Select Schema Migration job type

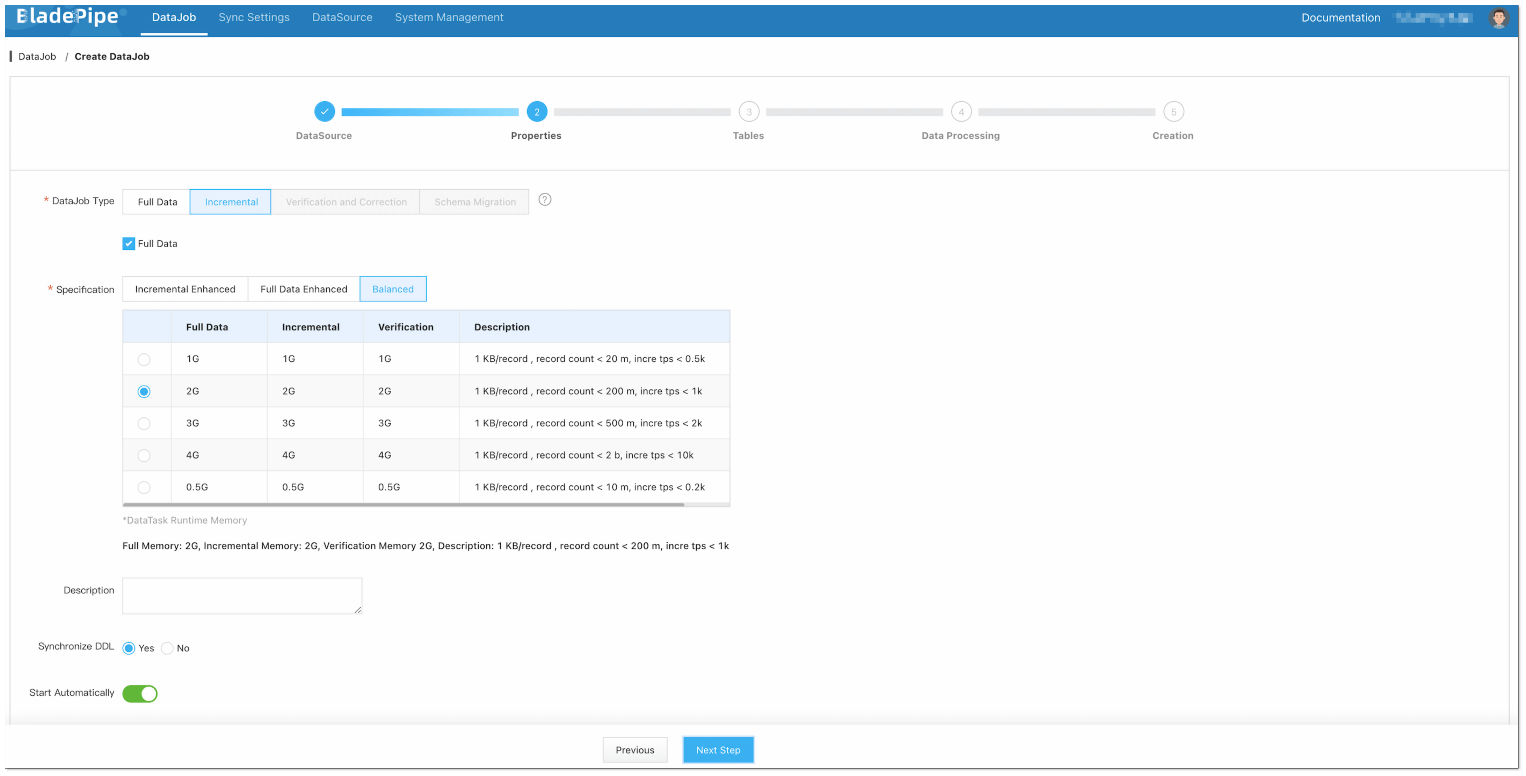point(474,202)
